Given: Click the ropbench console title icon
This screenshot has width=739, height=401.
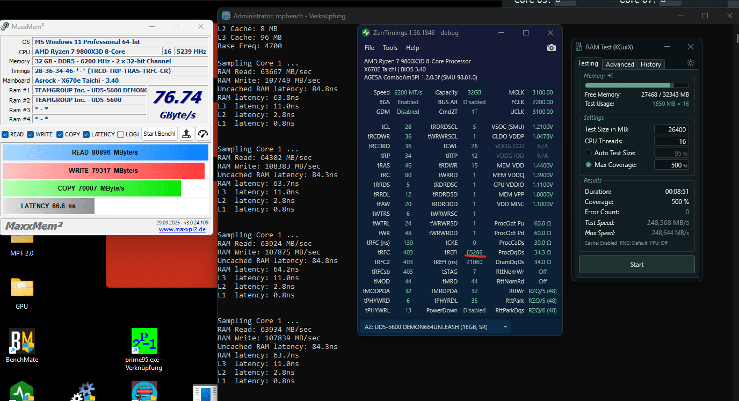Looking at the screenshot, I should click(226, 16).
